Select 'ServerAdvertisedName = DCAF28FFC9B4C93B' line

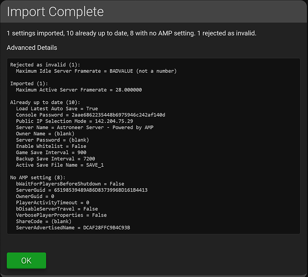click(x=73, y=228)
